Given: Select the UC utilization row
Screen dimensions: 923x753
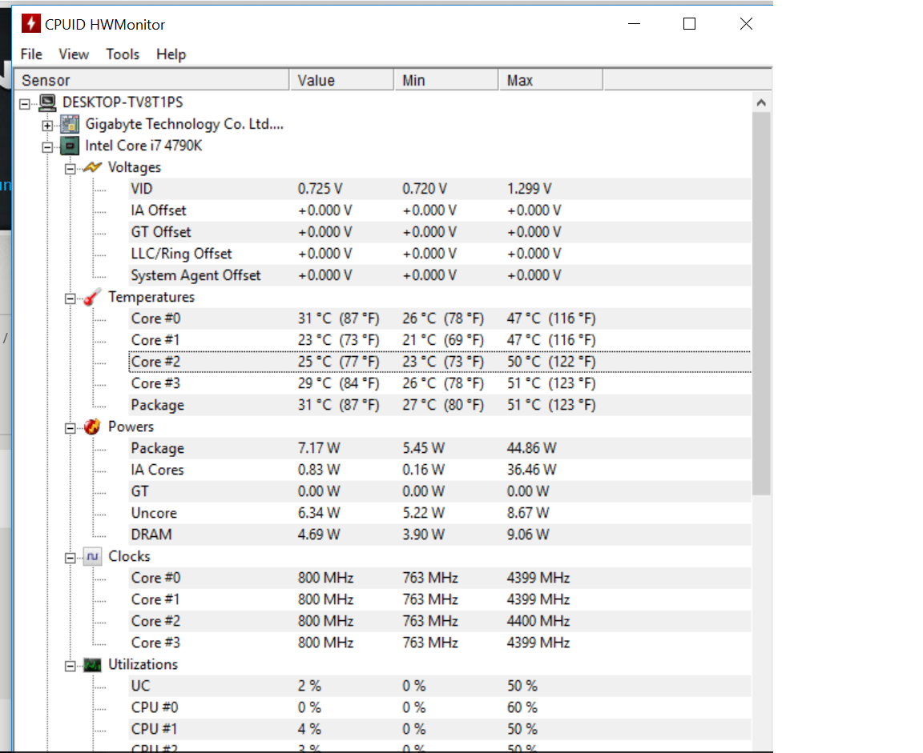Looking at the screenshot, I should [x=440, y=686].
